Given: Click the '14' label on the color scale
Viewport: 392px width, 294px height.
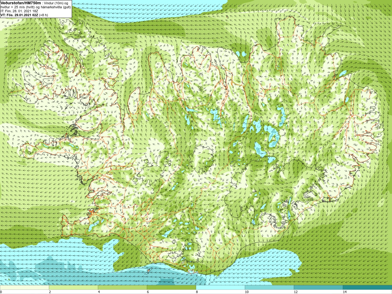Looking at the screenshot, I should click(345, 292).
